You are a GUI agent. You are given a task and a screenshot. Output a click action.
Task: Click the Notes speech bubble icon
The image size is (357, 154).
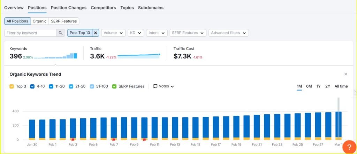tap(155, 86)
